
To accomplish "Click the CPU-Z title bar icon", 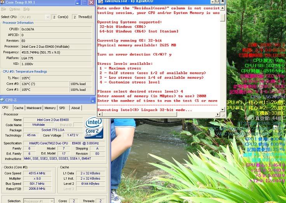I will [3, 100].
